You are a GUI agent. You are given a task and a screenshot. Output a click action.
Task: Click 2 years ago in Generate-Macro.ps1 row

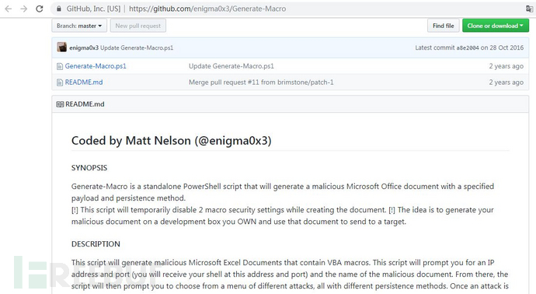pos(506,66)
